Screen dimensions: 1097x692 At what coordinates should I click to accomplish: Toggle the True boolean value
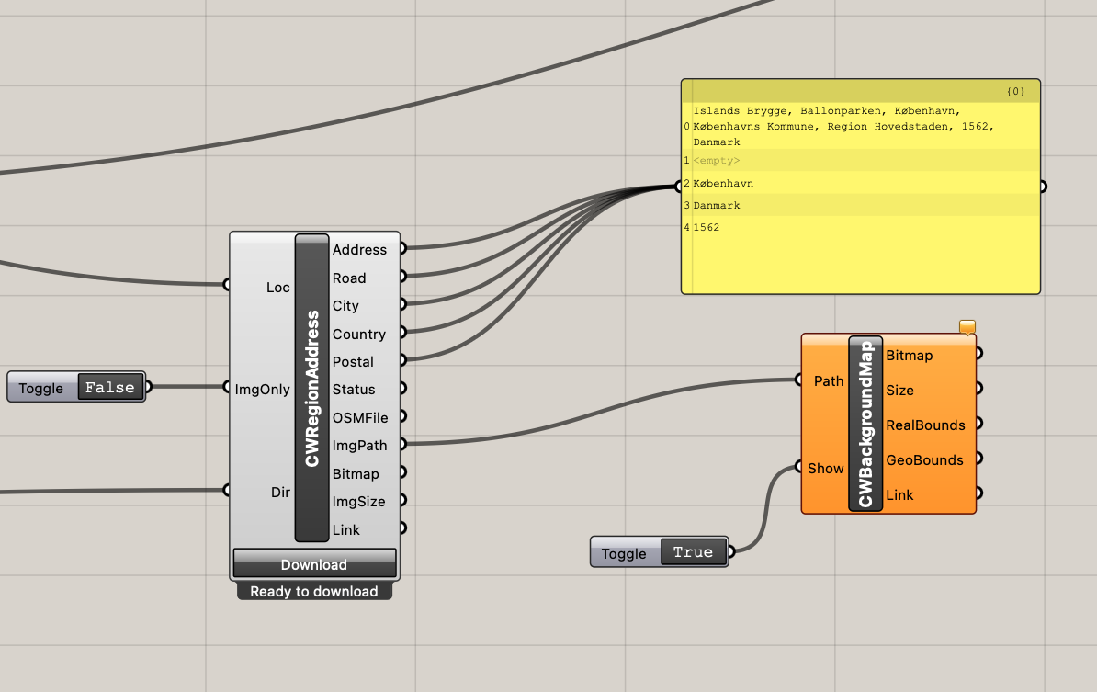693,552
